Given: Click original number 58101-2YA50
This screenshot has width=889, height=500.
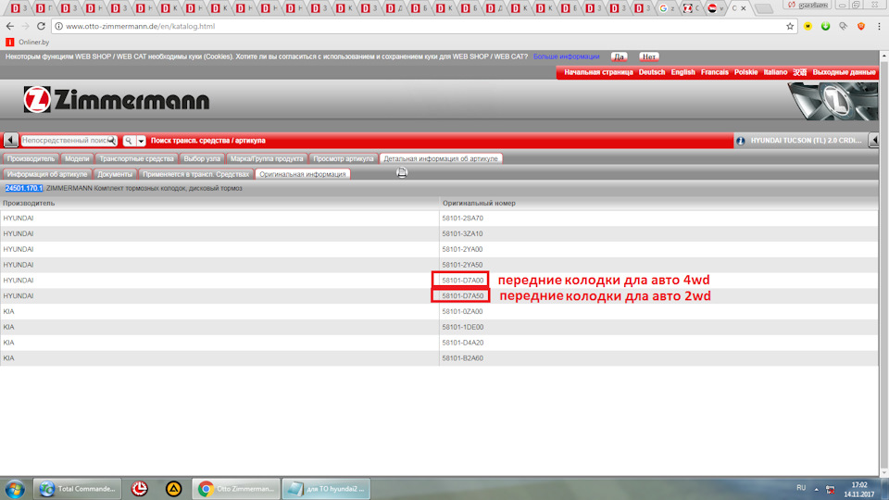Looking at the screenshot, I should tap(463, 265).
